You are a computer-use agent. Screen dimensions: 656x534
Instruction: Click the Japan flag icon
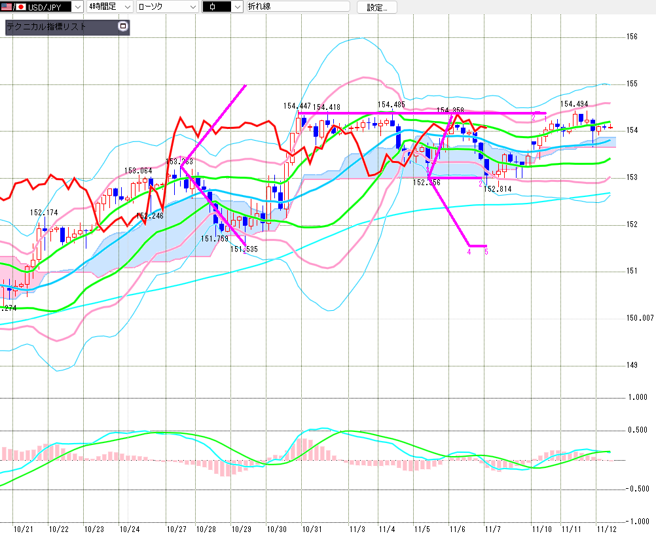(x=20, y=7)
